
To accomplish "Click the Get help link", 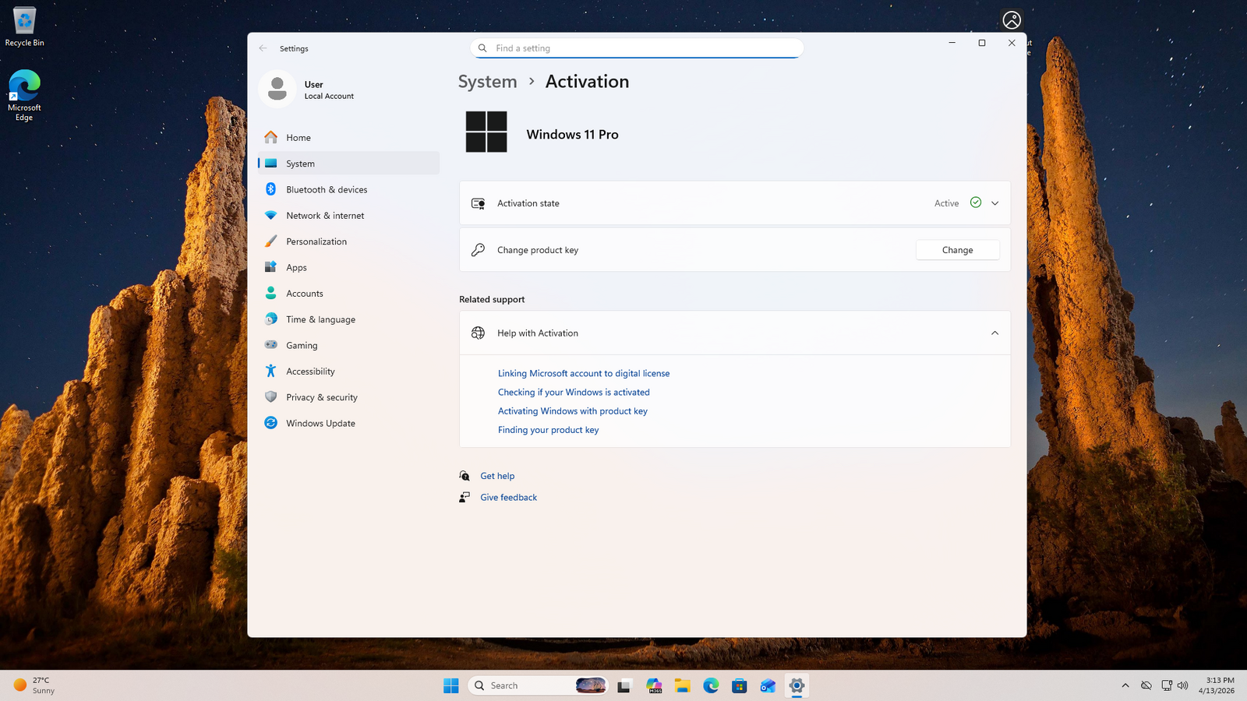I will [497, 476].
